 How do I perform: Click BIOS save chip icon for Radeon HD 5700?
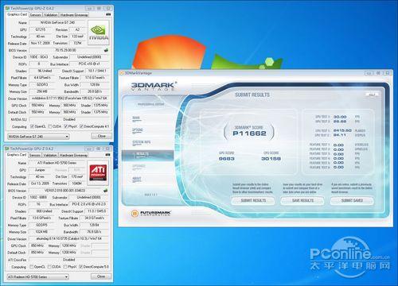click(106, 190)
